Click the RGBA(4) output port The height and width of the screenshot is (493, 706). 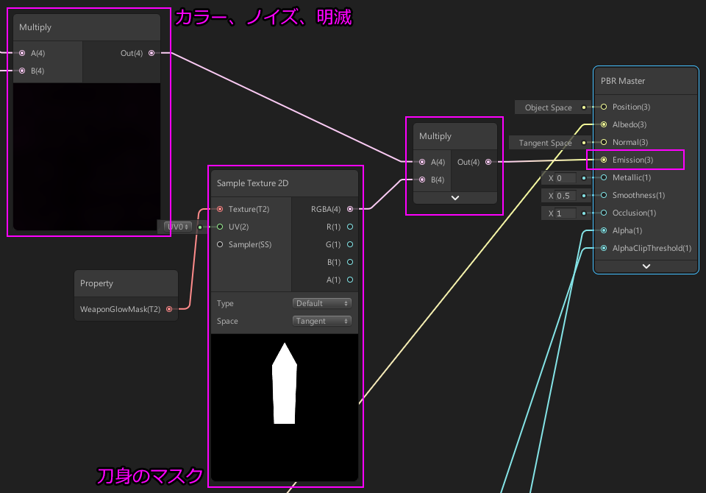(350, 209)
